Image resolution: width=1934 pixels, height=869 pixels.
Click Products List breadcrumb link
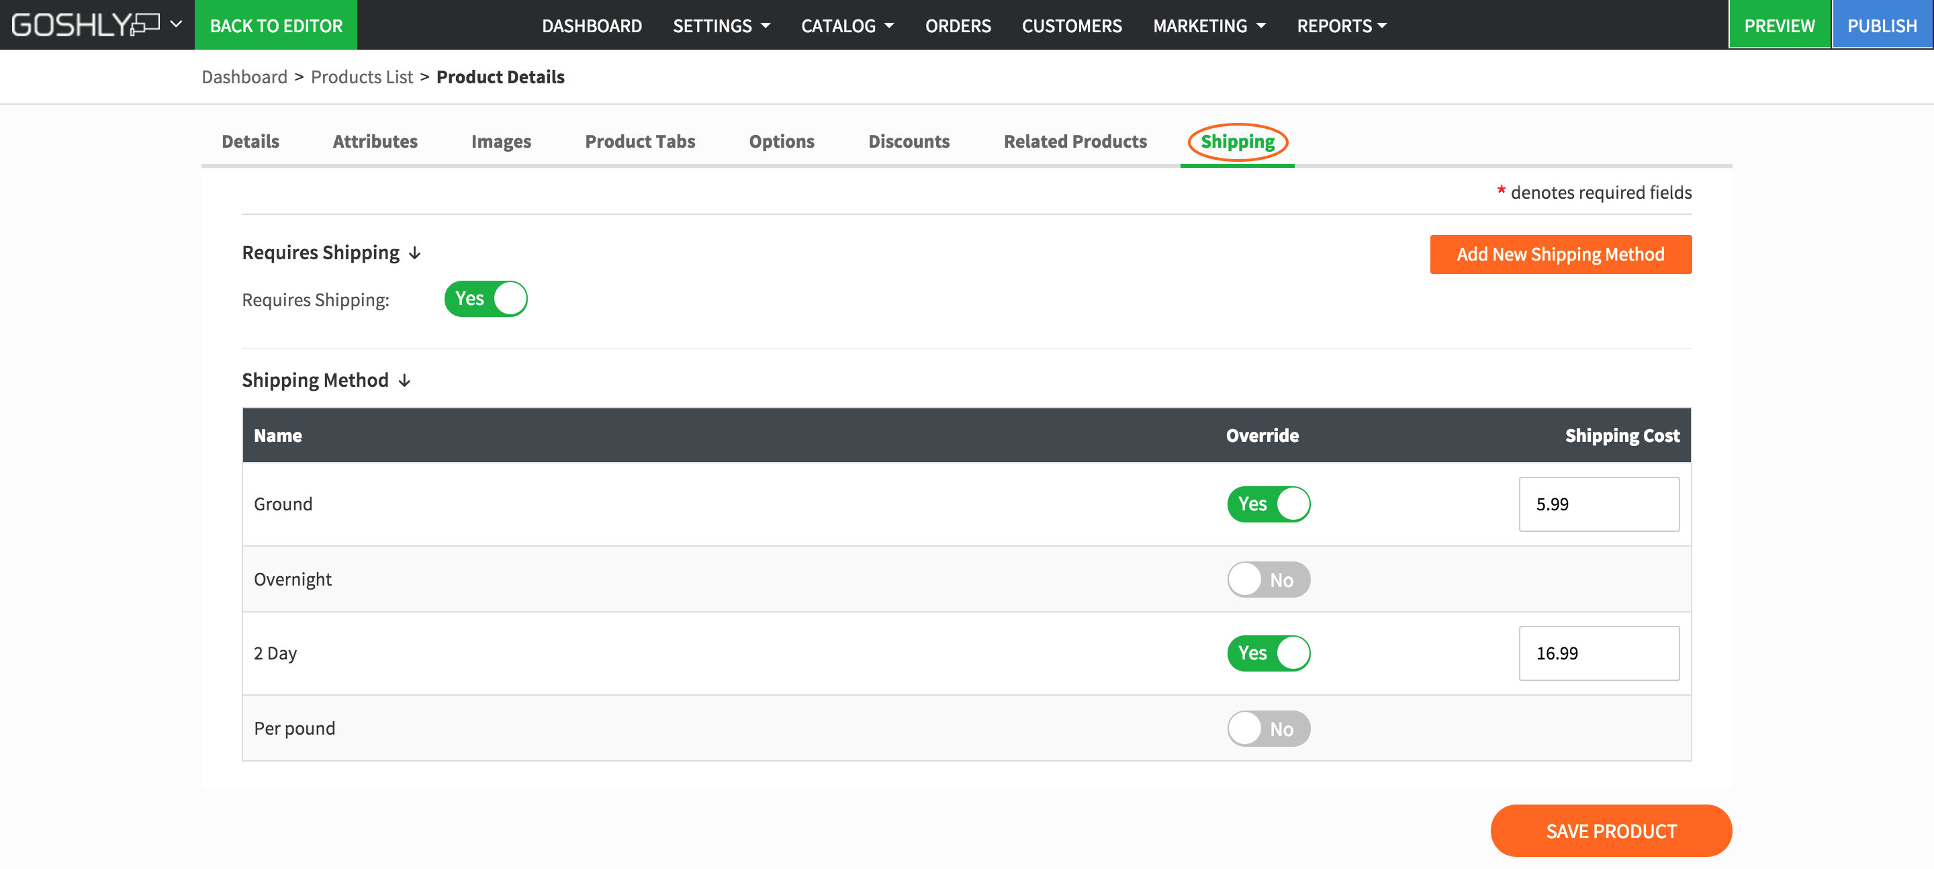click(x=362, y=77)
